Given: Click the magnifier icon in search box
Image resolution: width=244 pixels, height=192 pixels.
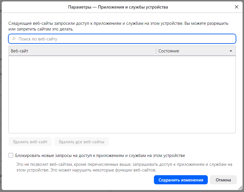Looking at the screenshot, I should click(14, 39).
